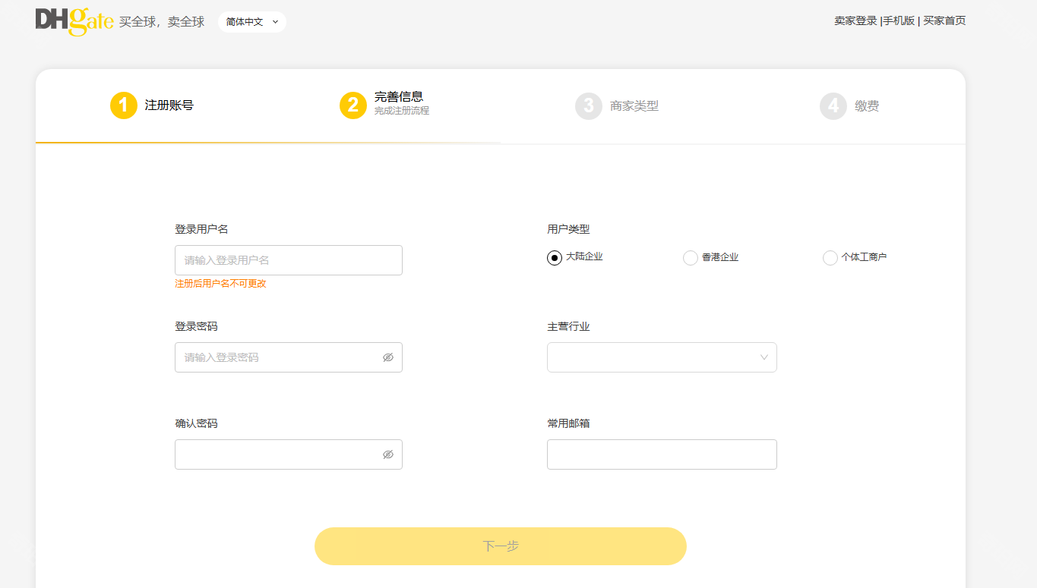Click the DHgate logo
The width and height of the screenshot is (1037, 588).
click(x=74, y=21)
